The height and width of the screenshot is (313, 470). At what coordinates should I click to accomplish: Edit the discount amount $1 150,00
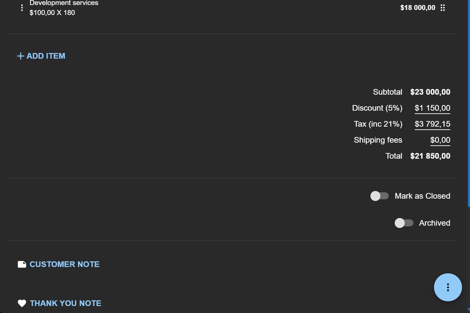[432, 108]
